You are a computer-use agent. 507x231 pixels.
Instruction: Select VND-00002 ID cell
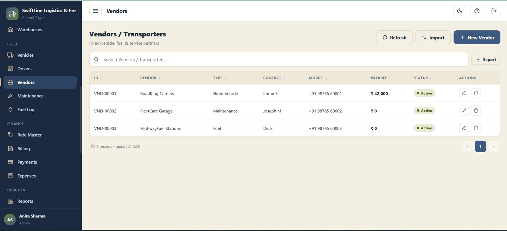105,111
